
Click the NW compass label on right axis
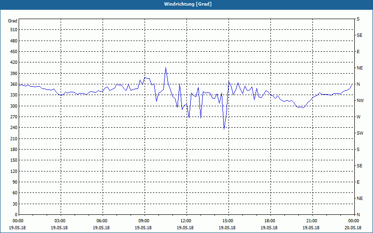pos(360,101)
